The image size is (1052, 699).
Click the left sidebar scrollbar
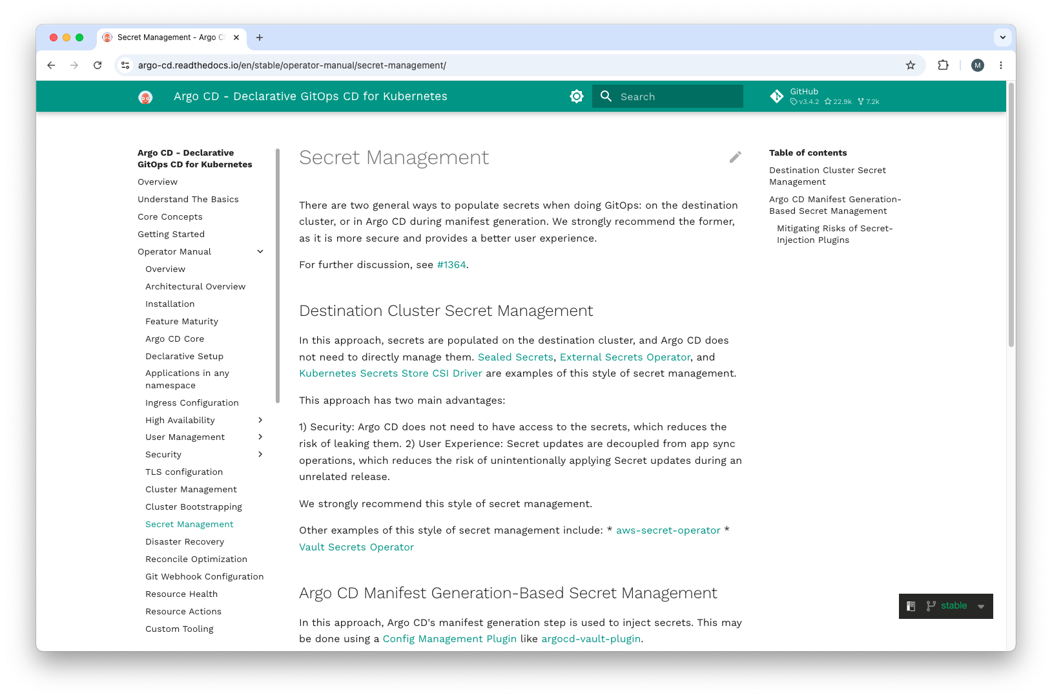coord(278,276)
